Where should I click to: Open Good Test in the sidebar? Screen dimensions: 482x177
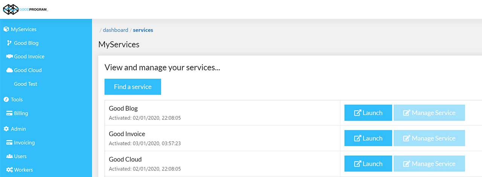click(26, 84)
